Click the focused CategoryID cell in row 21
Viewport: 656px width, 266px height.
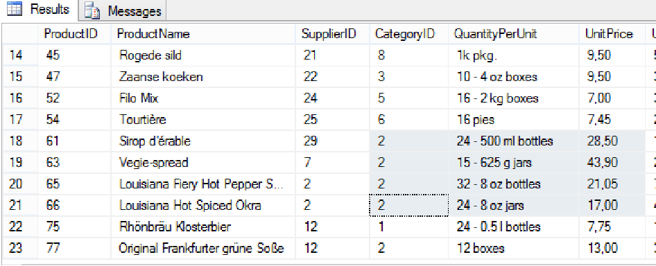pyautogui.click(x=408, y=205)
